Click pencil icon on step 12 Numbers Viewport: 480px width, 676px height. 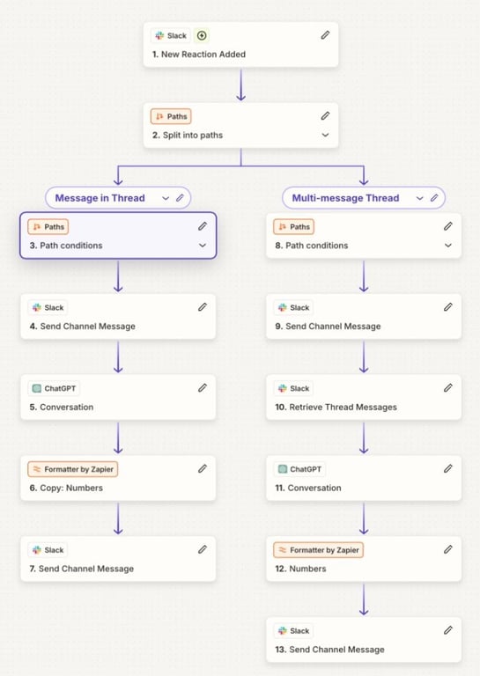(x=448, y=549)
